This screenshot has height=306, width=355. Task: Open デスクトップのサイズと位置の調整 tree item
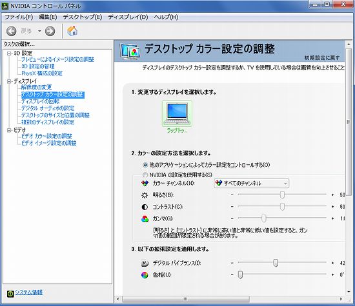[x=56, y=115]
